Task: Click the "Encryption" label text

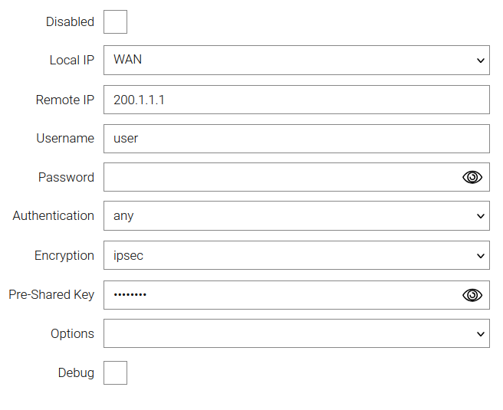Action: click(x=64, y=256)
